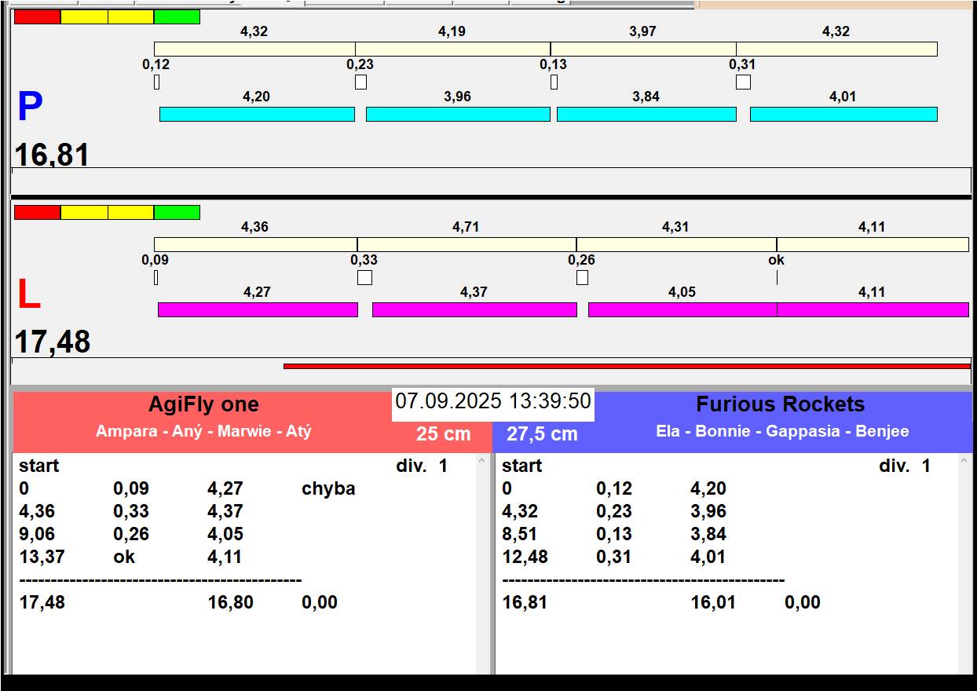Click the AgiFly one team name header
Screen dimensions: 977x691
203,404
